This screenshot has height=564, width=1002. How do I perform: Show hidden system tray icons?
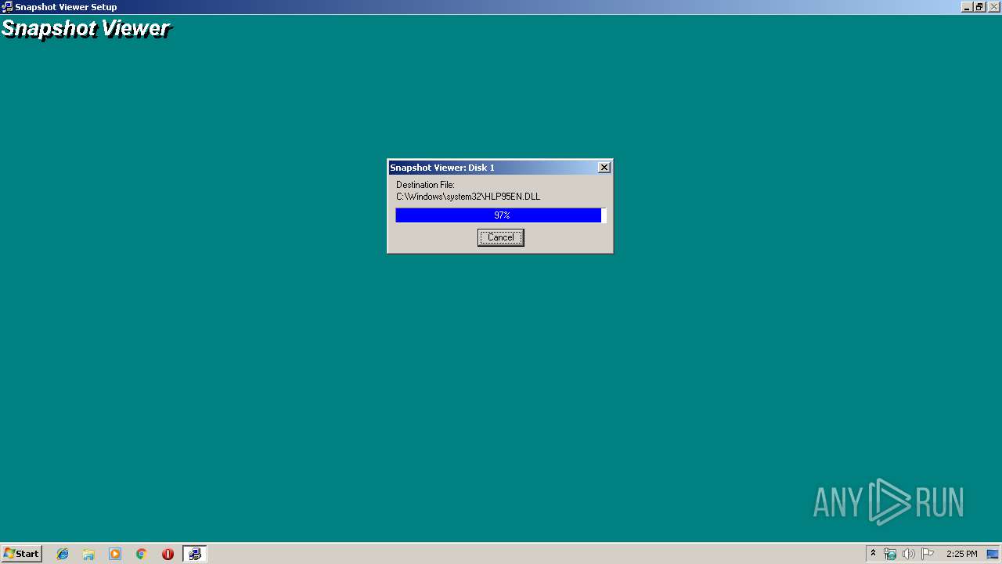[873, 554]
